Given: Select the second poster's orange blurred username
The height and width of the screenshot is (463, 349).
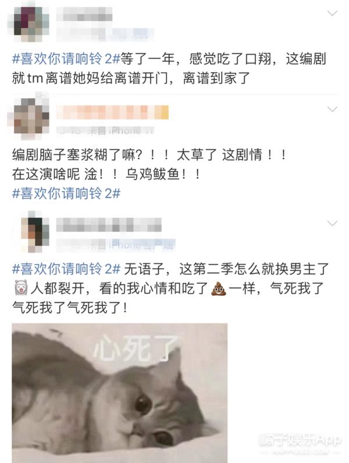Looking at the screenshot, I should [x=112, y=112].
